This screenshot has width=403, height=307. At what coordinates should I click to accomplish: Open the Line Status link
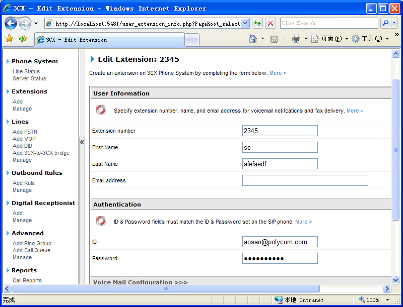26,71
